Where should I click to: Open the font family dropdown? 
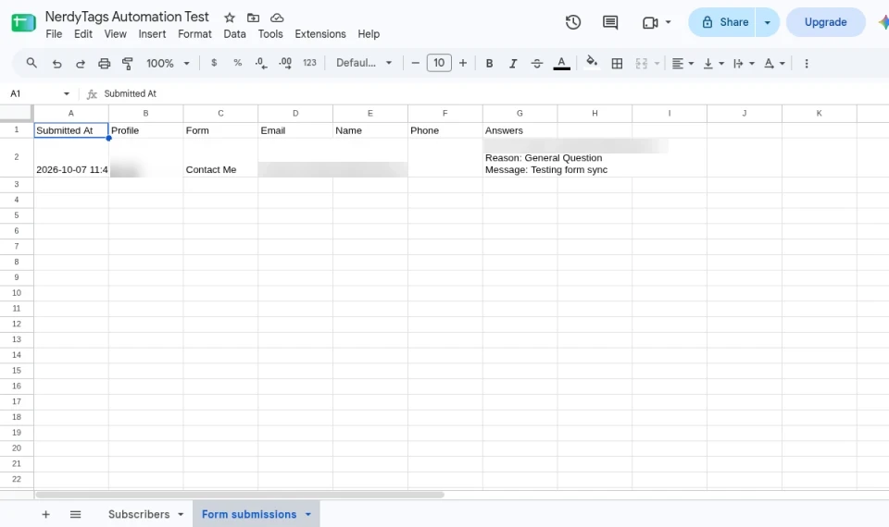pyautogui.click(x=363, y=63)
